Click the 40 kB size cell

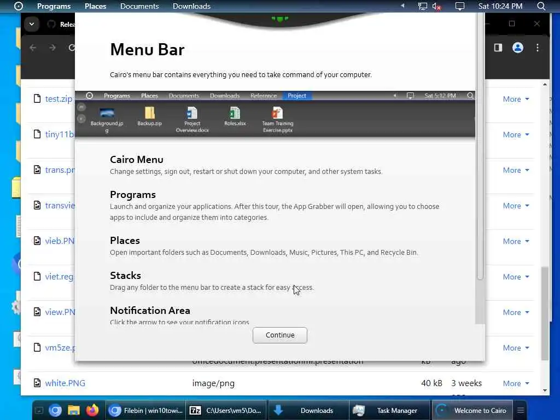coord(431,383)
